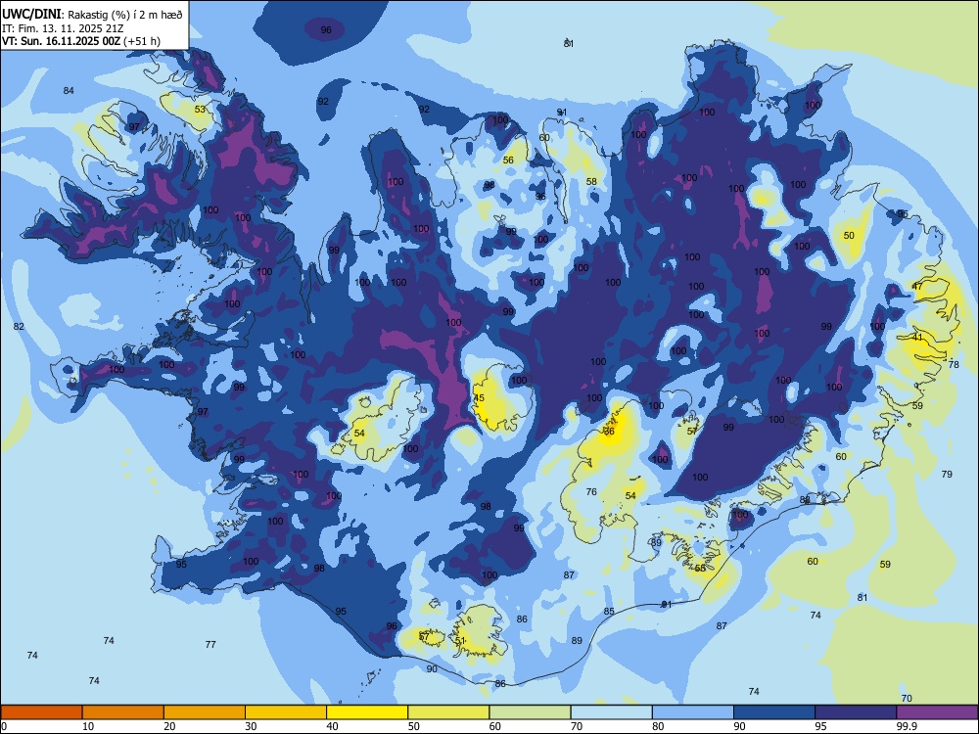Viewport: 979px width, 734px height.
Task: Click the orange 10–20 legend swatch
Action: 123,712
